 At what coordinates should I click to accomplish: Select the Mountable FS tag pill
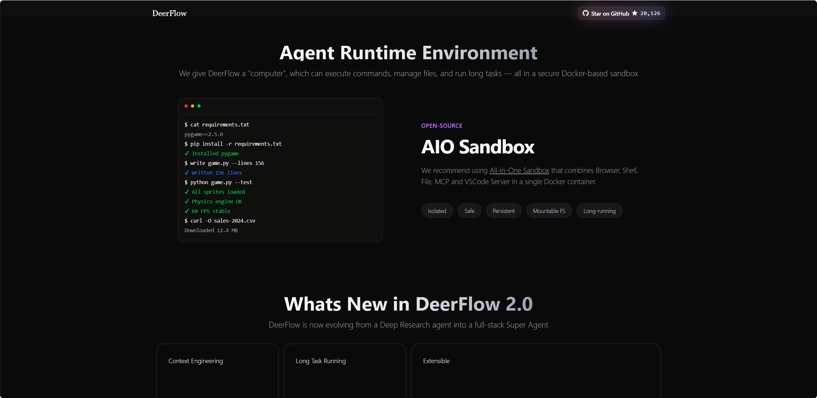(x=549, y=211)
